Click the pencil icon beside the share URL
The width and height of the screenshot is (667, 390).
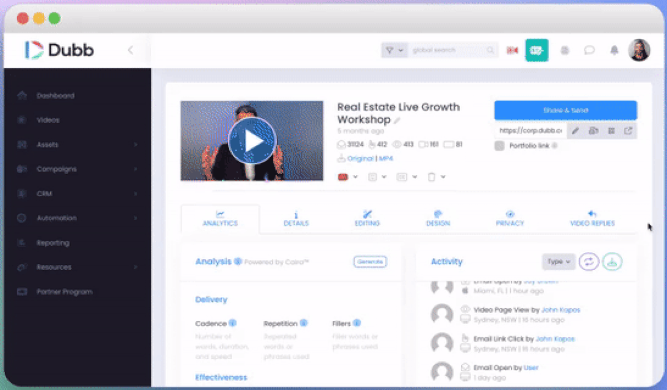576,131
